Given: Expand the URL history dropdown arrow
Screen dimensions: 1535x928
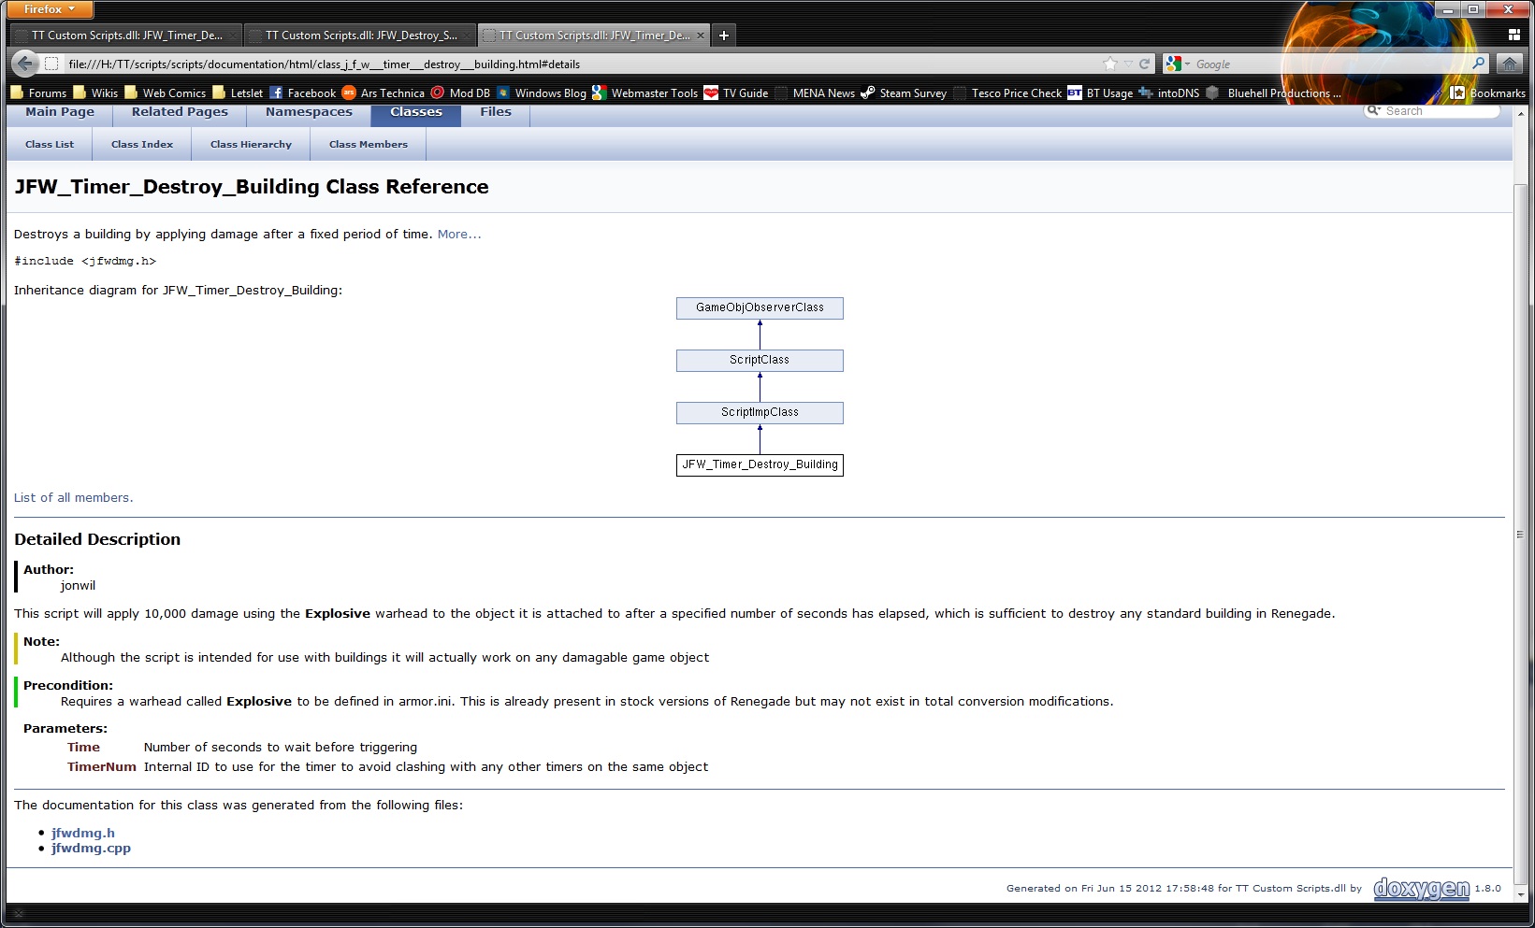Looking at the screenshot, I should coord(1128,64).
